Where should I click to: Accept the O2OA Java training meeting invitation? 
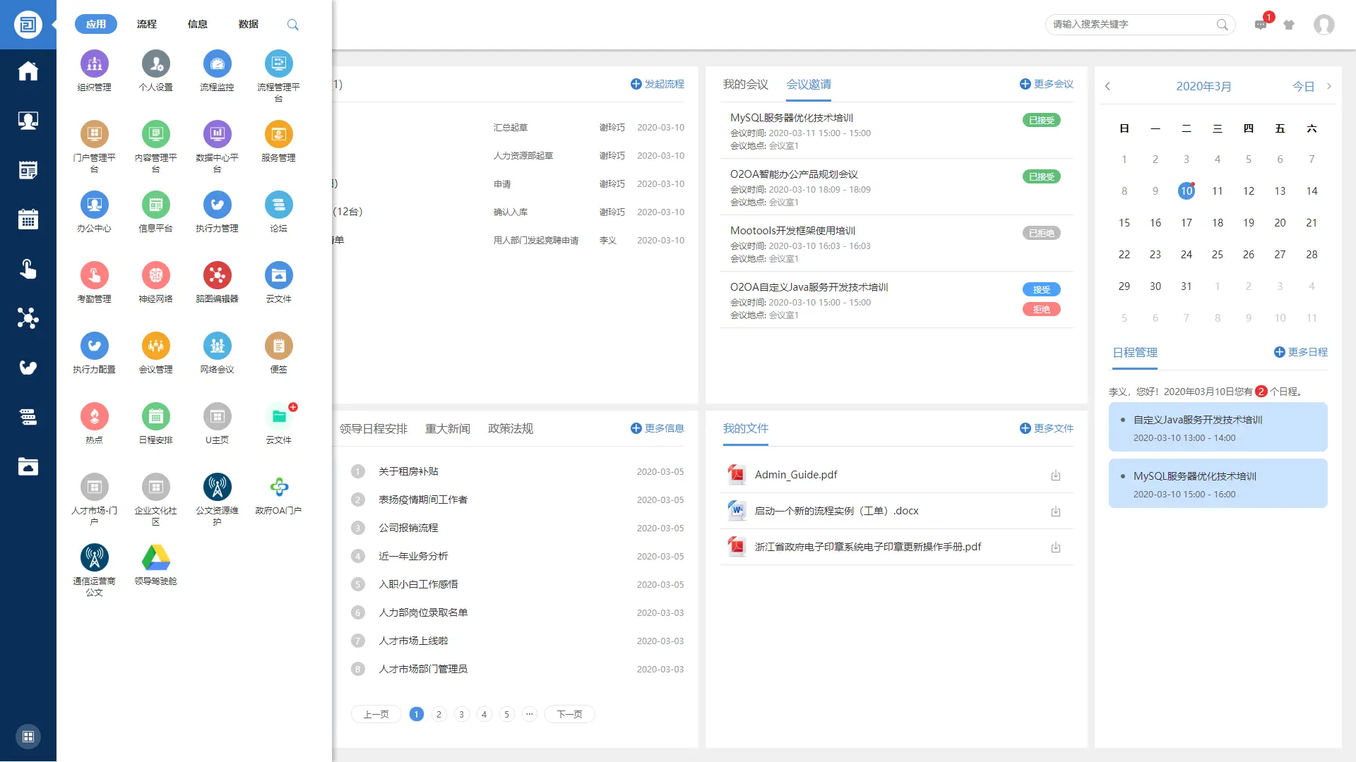tap(1041, 289)
